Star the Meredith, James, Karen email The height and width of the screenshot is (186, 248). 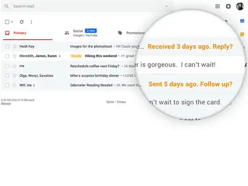pyautogui.click(x=14, y=56)
